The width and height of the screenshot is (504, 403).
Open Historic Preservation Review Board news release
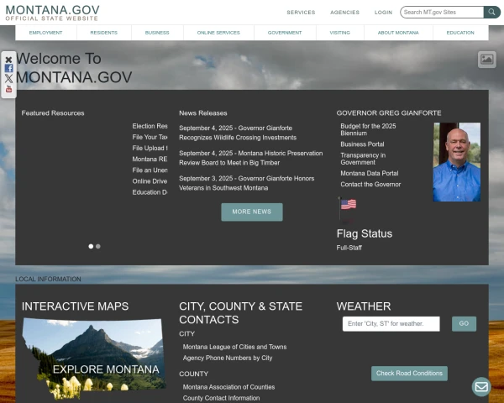click(250, 158)
